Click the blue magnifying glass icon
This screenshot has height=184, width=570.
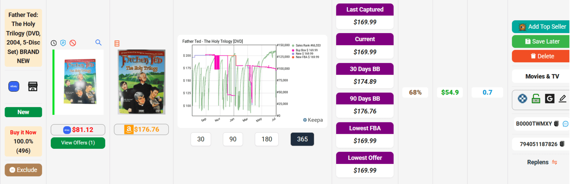[x=98, y=43]
